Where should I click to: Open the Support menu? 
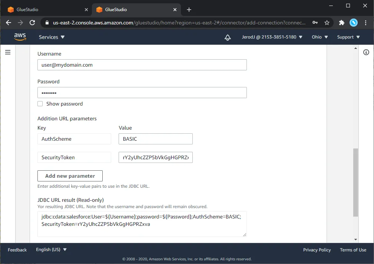click(348, 37)
